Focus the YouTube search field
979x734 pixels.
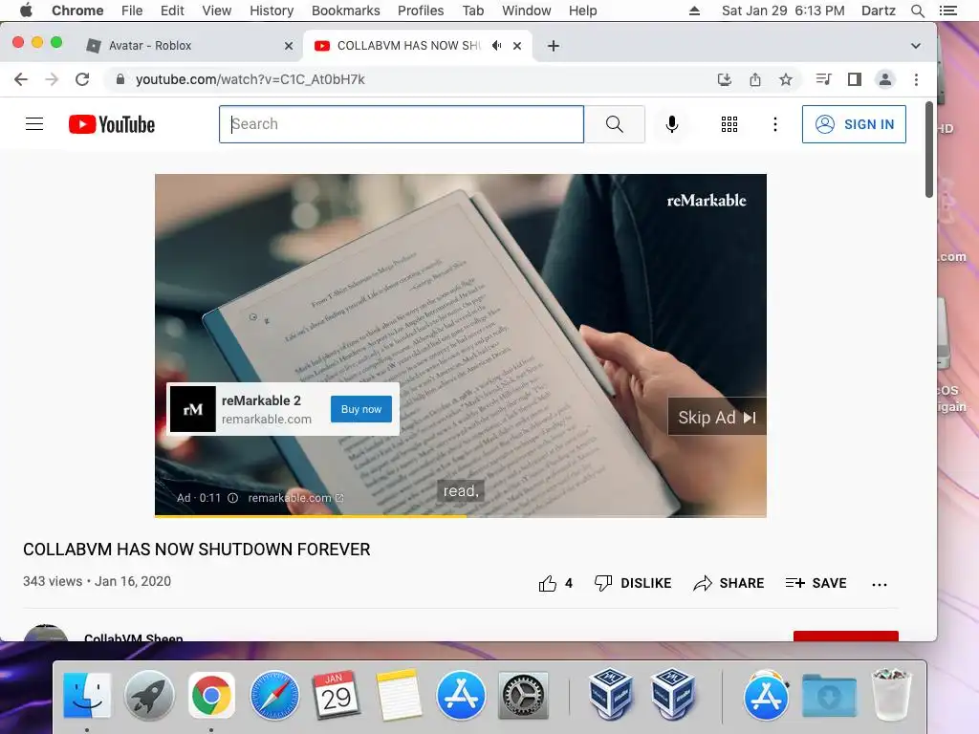[402, 124]
